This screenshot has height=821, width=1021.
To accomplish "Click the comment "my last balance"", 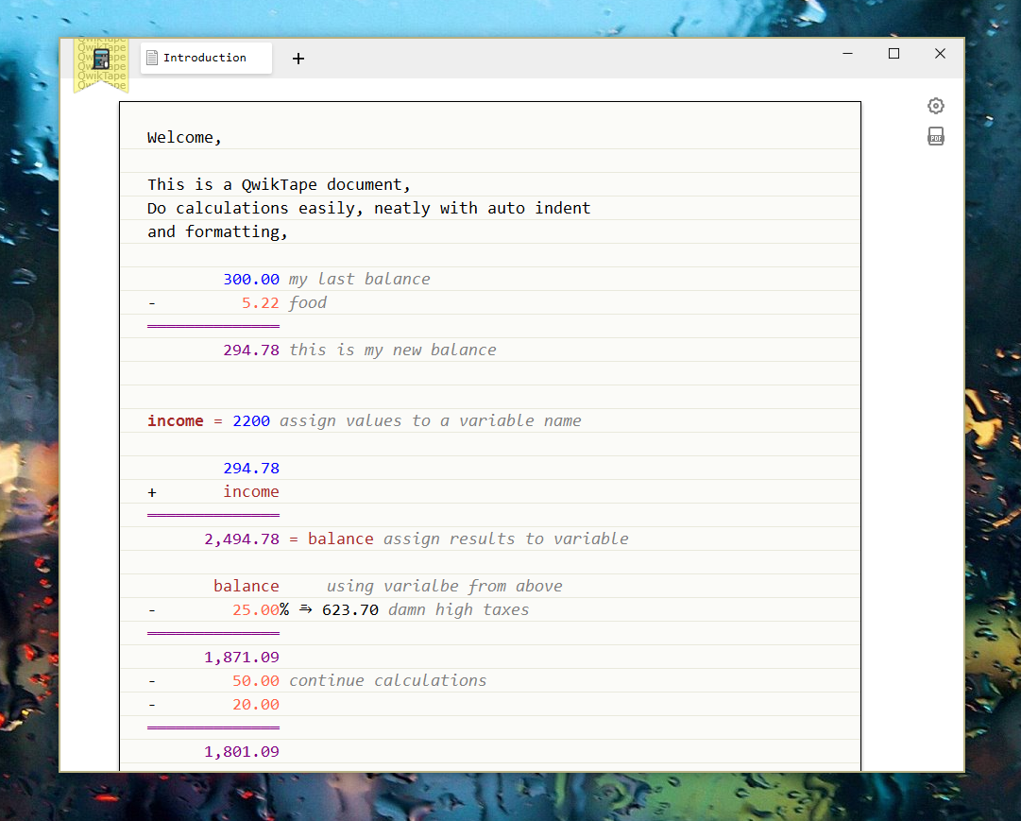I will click(x=360, y=279).
